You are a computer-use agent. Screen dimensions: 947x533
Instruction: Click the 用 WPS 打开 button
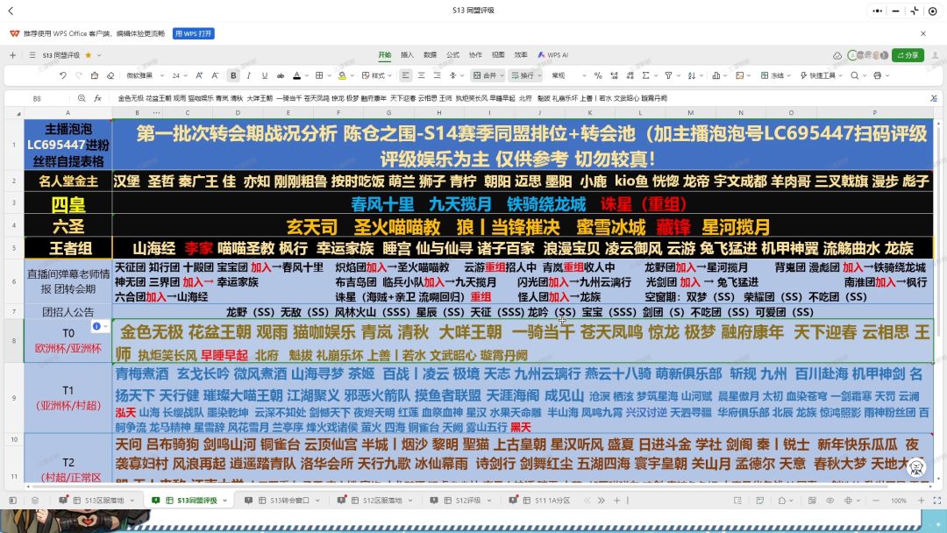click(x=193, y=33)
